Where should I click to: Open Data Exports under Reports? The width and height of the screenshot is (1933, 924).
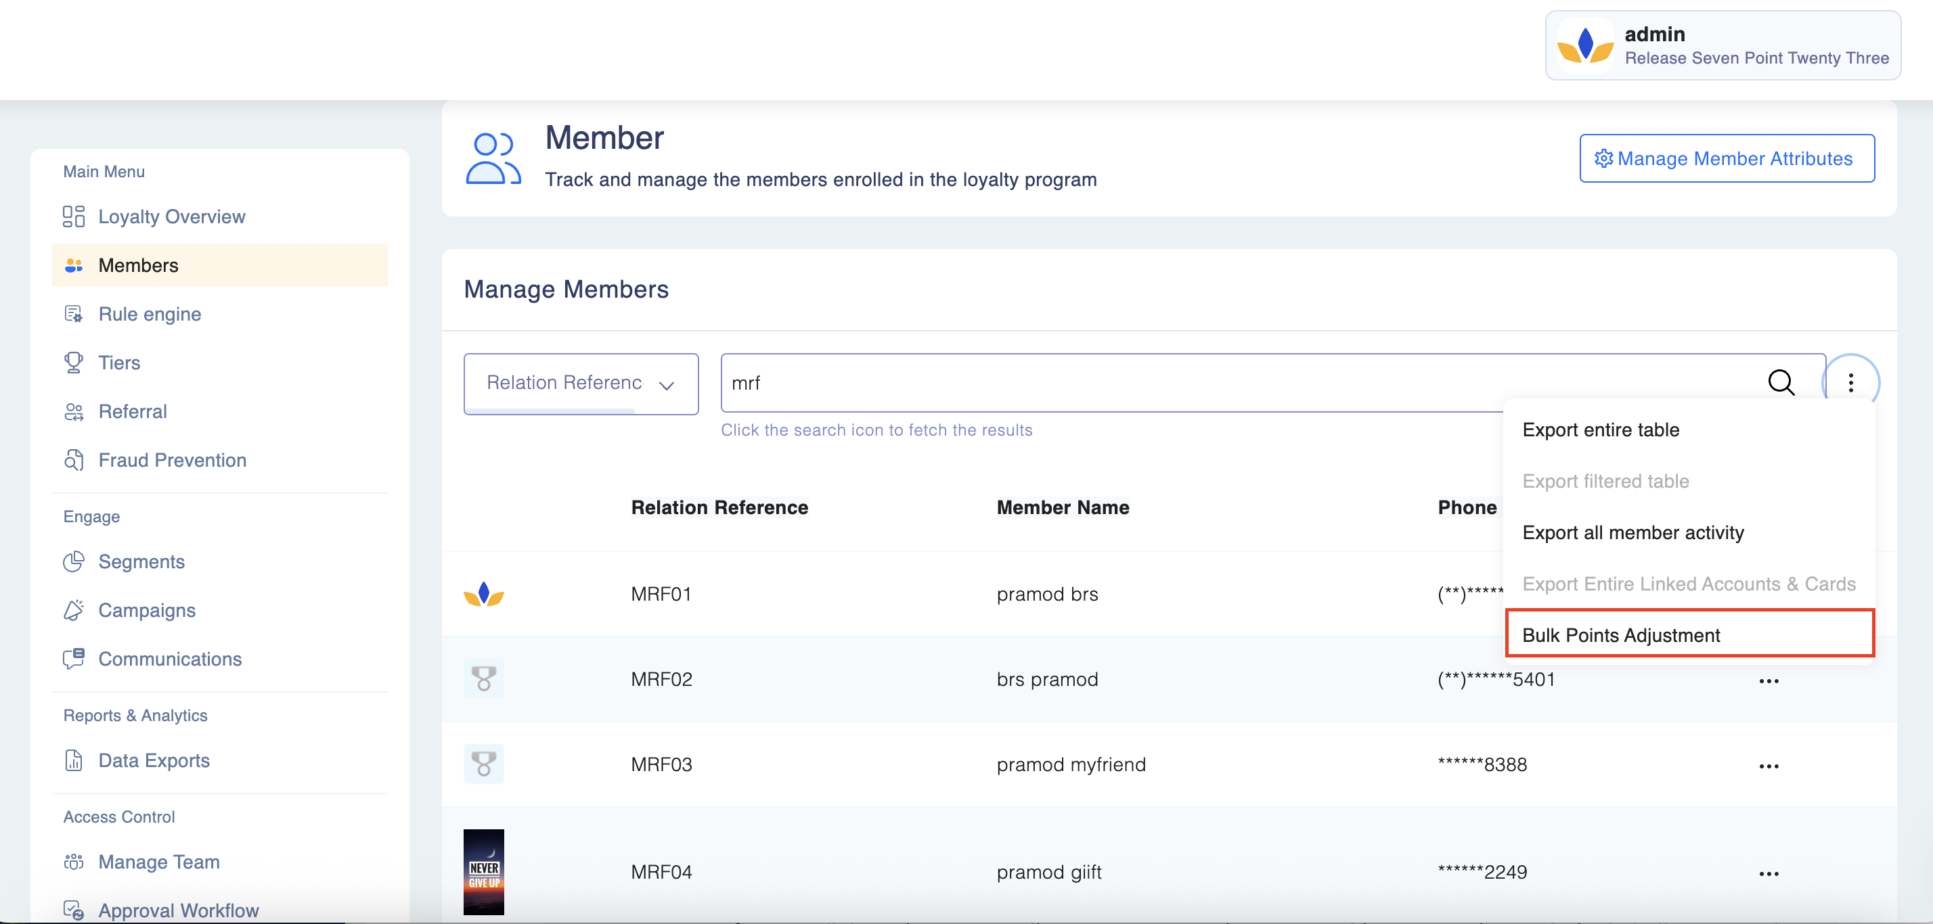(154, 760)
